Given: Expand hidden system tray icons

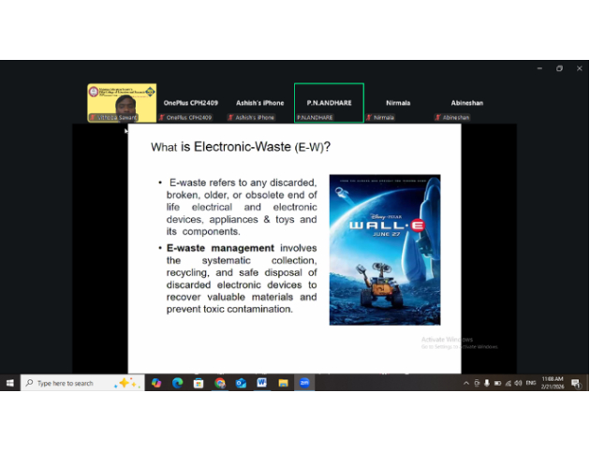Looking at the screenshot, I should tap(466, 383).
